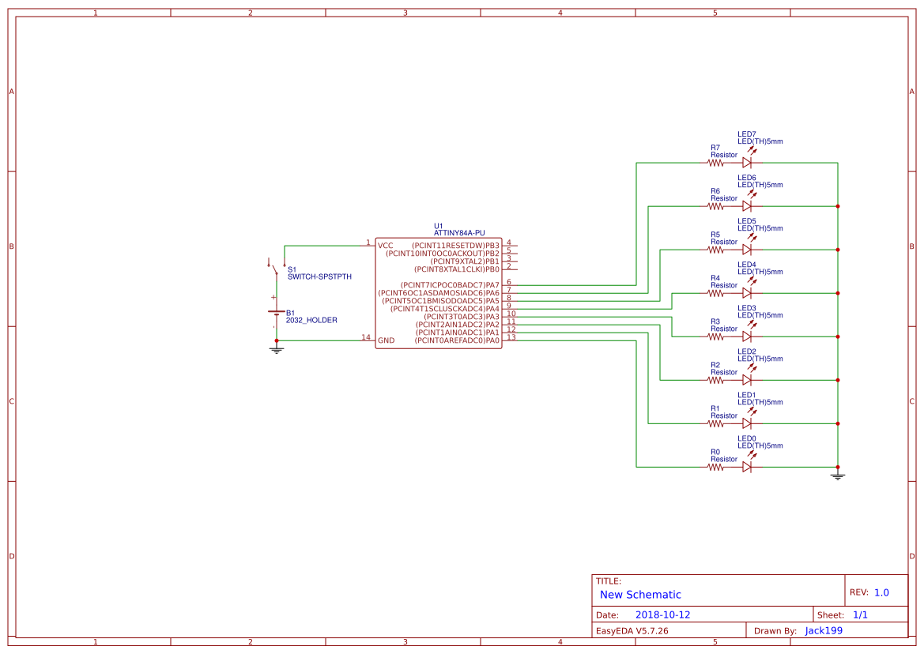Click the LED6 diode symbol
This screenshot has width=924, height=654.
coord(747,206)
